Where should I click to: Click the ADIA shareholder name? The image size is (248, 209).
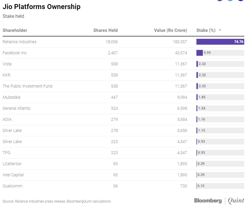point(7,119)
